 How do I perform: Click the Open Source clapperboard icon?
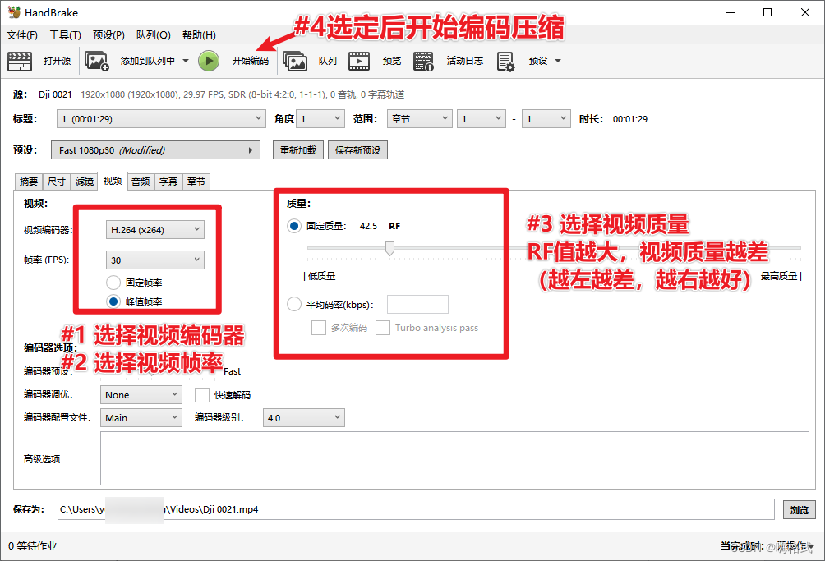click(20, 61)
